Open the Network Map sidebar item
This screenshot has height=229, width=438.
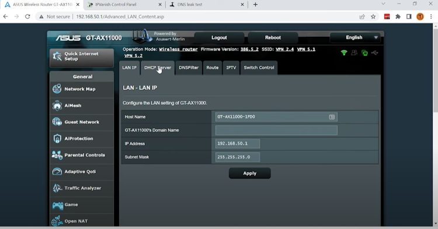(x=82, y=89)
